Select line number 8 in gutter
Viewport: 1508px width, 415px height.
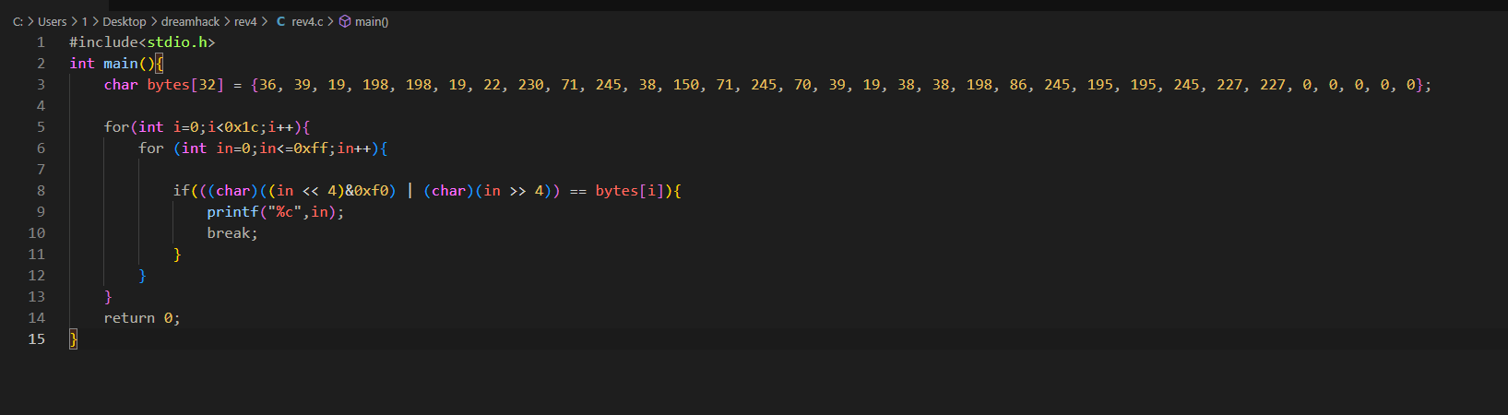tap(41, 191)
